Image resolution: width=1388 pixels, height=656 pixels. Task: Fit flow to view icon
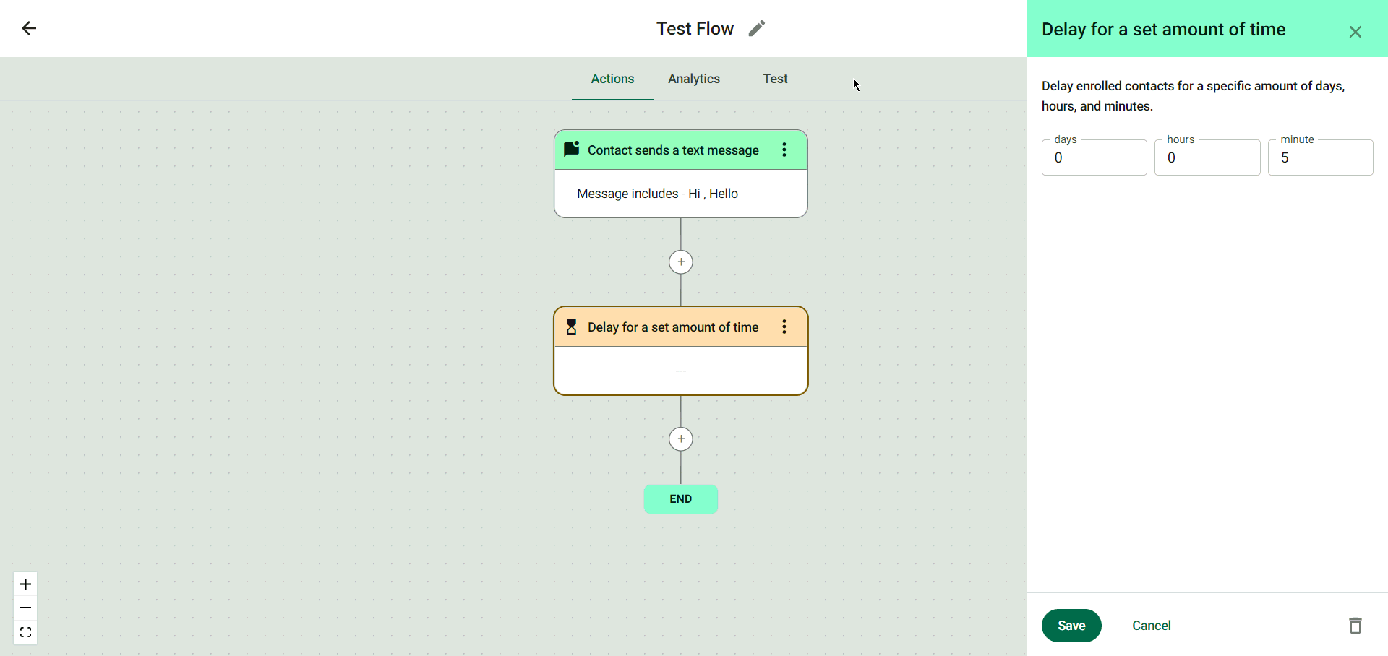coord(26,633)
